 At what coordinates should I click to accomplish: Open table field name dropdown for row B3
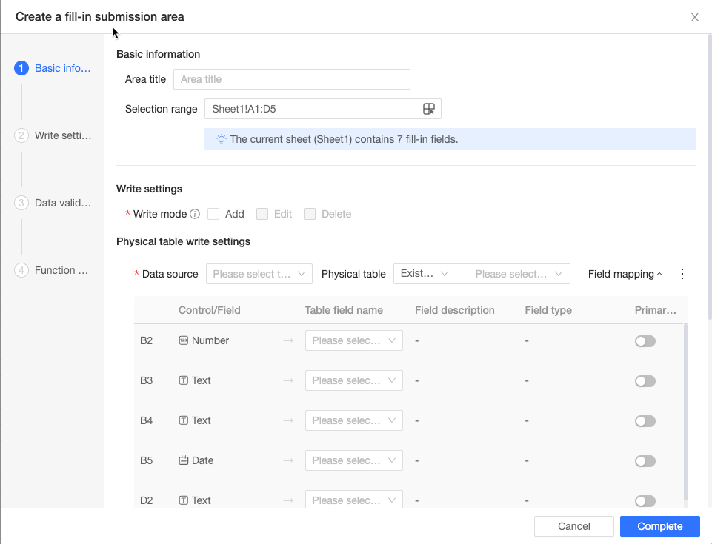tap(353, 380)
